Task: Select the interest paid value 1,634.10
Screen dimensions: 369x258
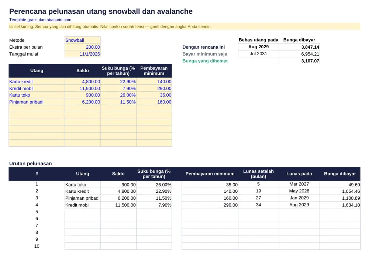Action: point(340,205)
